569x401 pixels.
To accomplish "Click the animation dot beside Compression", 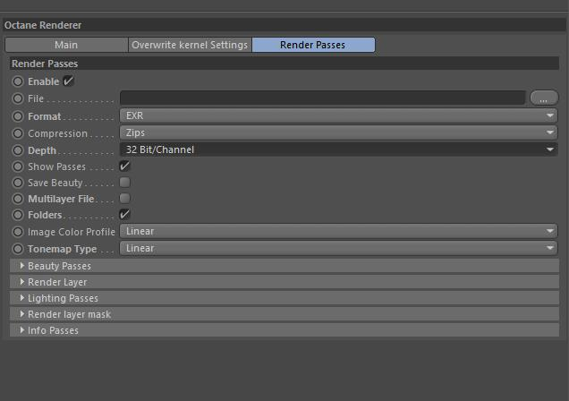I will [x=18, y=133].
